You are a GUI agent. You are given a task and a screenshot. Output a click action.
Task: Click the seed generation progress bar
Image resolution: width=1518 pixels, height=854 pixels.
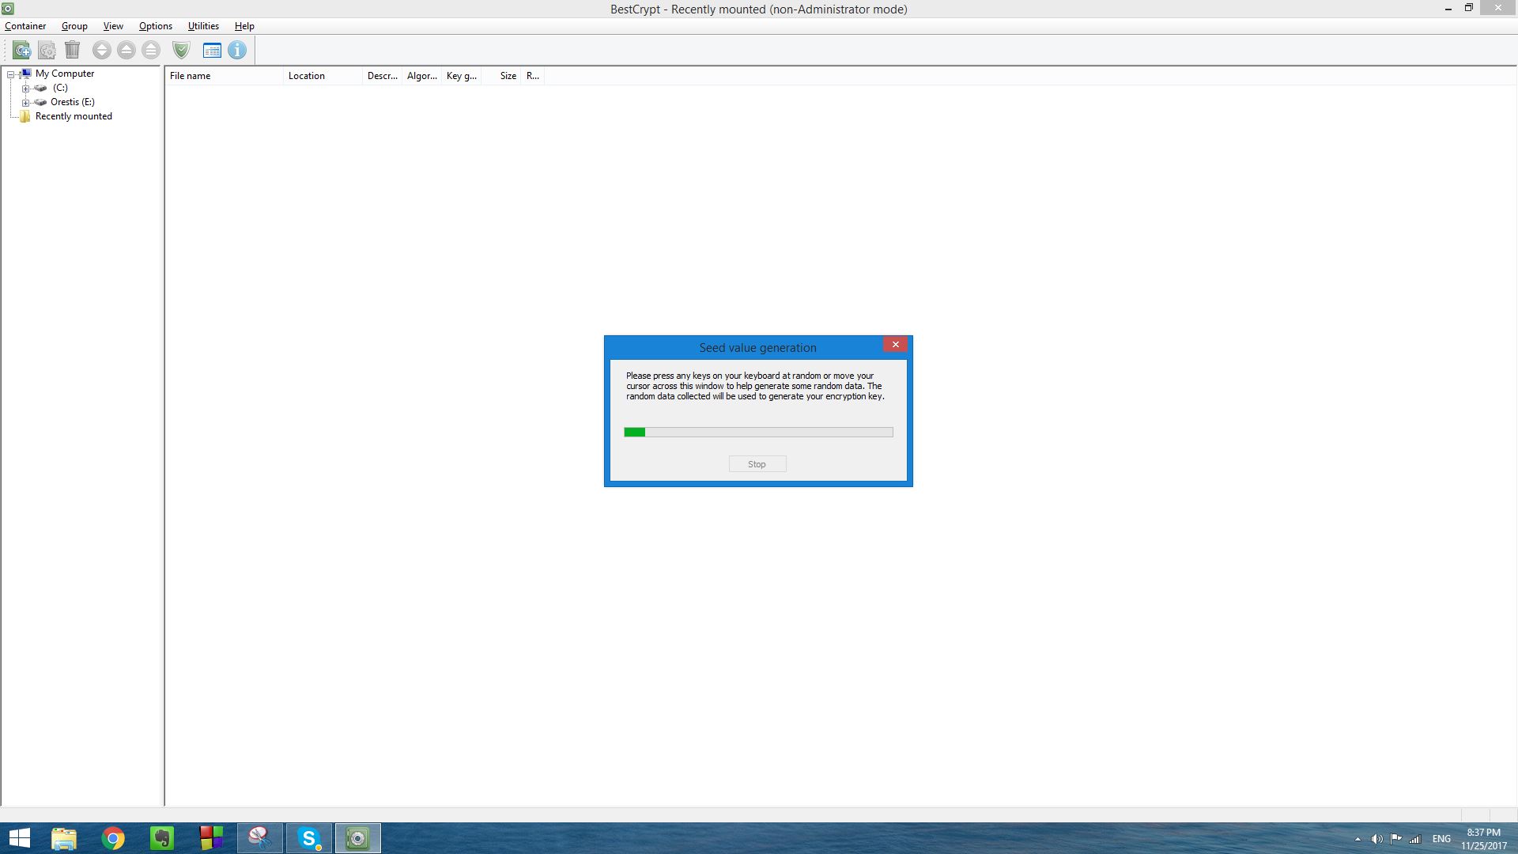click(758, 433)
